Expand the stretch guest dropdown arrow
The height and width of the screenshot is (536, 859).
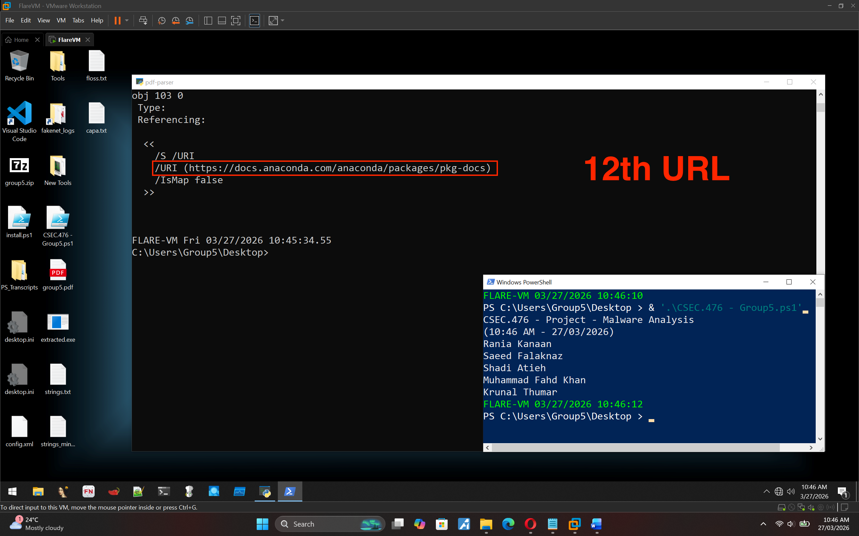(x=283, y=20)
